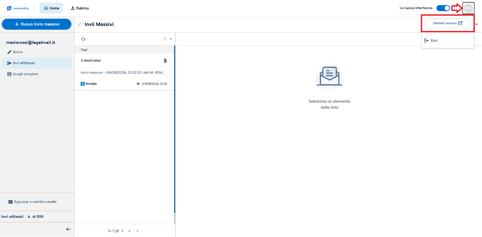This screenshot has width=482, height=237.
Task: Click the Gestisci account button
Action: (x=448, y=23)
